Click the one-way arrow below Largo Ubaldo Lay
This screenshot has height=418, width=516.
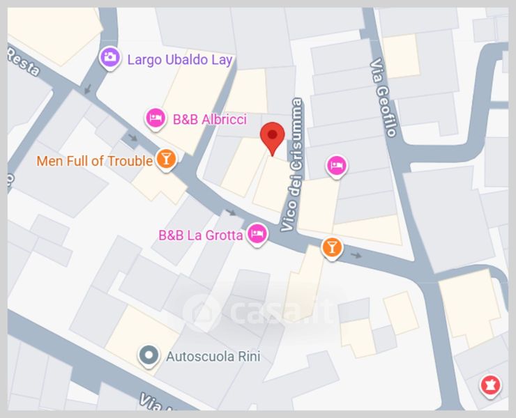click(88, 89)
